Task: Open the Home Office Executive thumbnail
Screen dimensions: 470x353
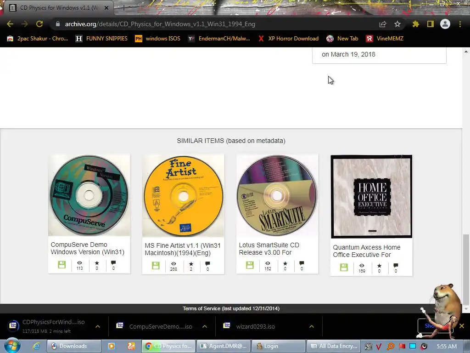Action: [x=371, y=197]
